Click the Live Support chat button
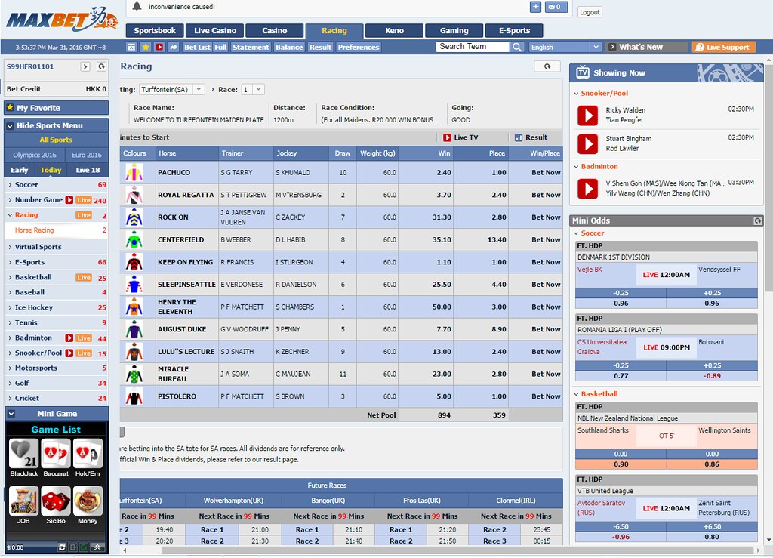Viewport: 773px width, 558px height. coord(723,47)
